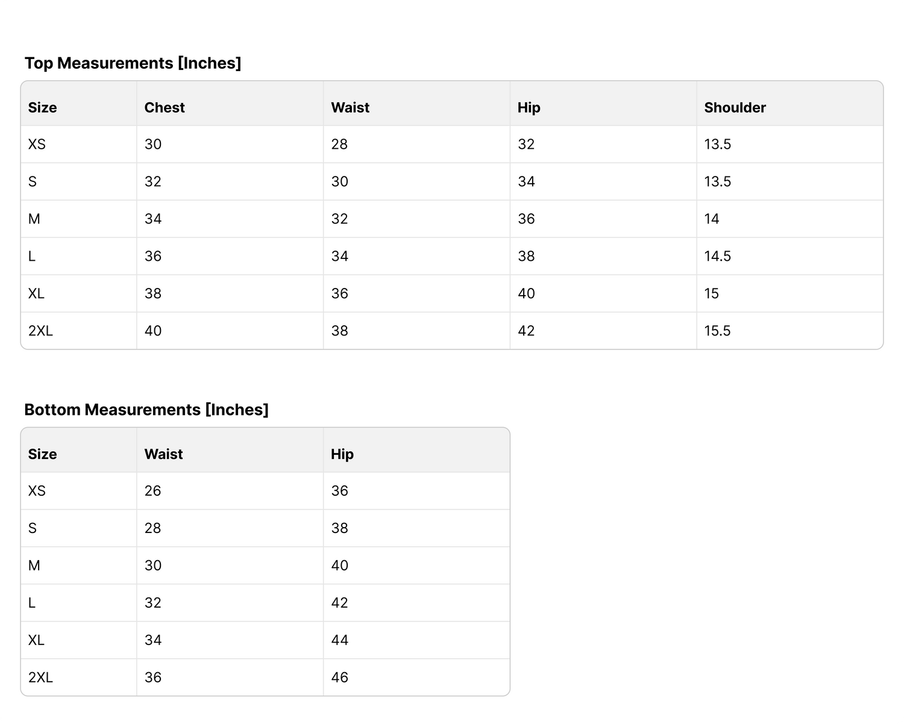Click the L size shoulder value 14.5

point(717,257)
